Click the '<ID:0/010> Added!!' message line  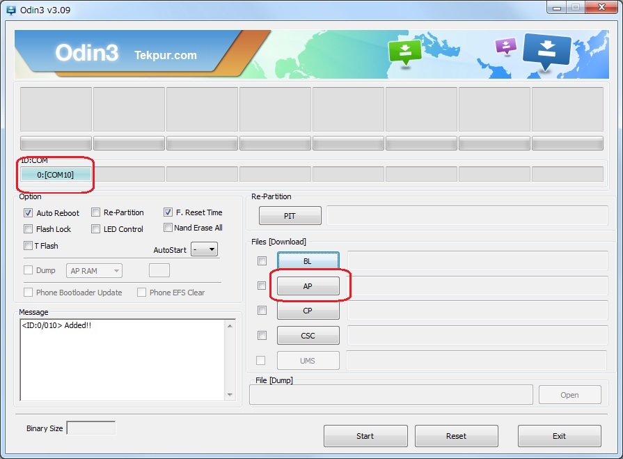click(x=57, y=325)
